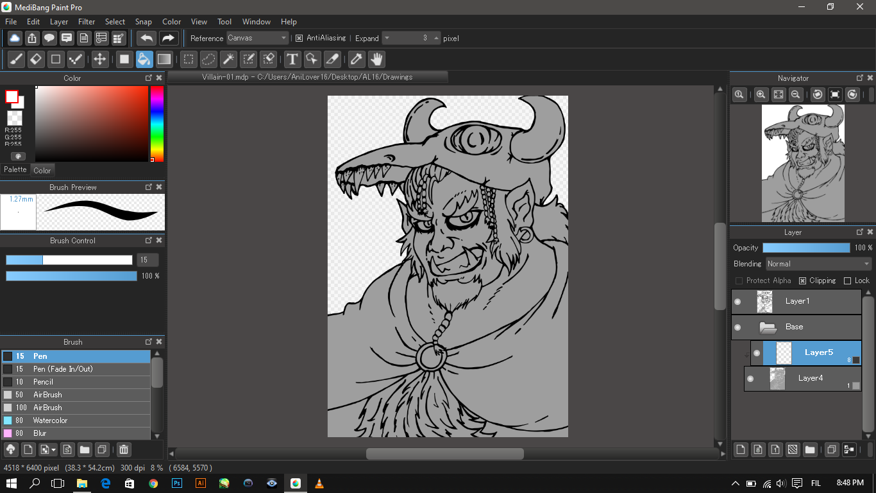Screen dimensions: 876x493
Task: Open the Reference Canvas dropdown
Action: pyautogui.click(x=258, y=38)
